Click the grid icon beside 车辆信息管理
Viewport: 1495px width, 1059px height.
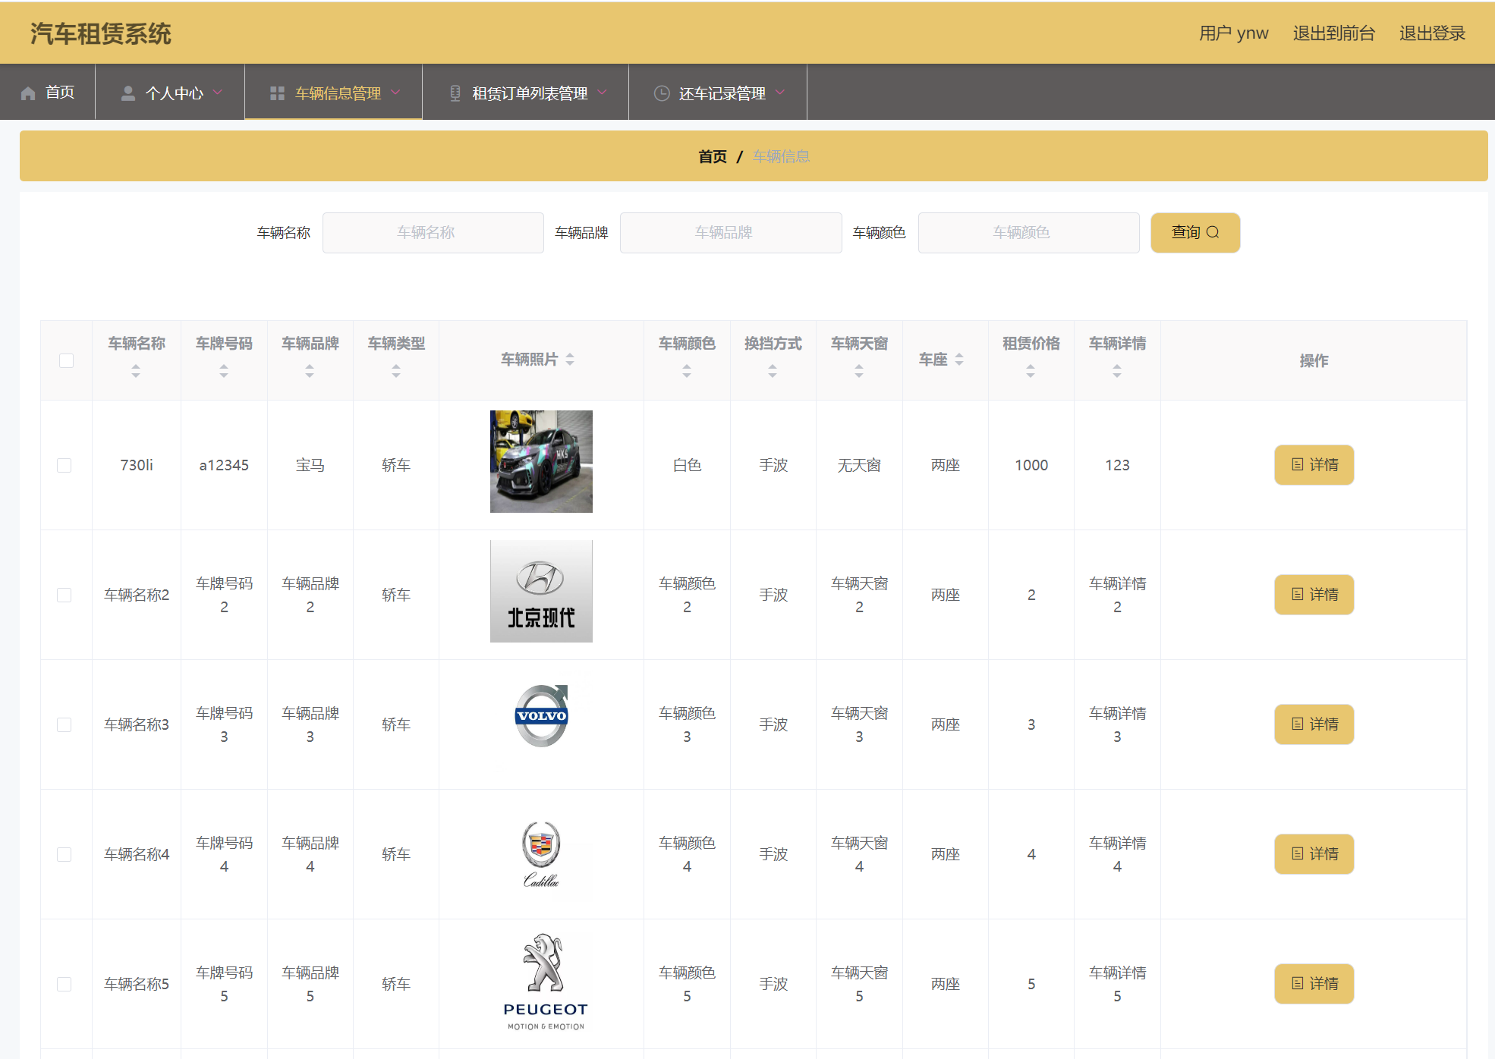[277, 93]
